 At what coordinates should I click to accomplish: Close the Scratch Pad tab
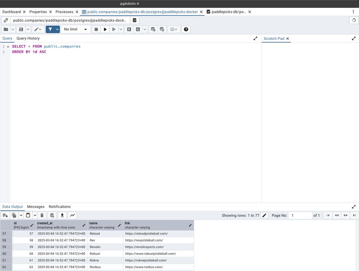tap(288, 38)
